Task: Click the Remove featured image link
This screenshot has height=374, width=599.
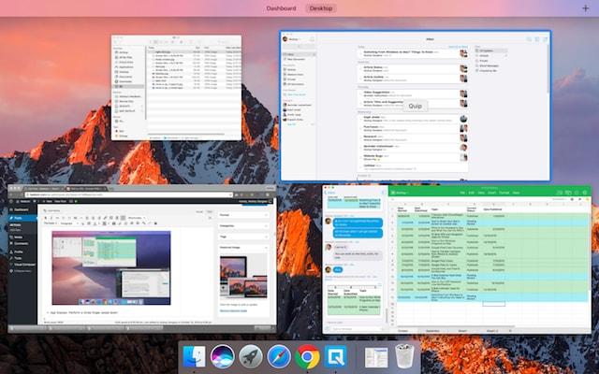Action: 233,310
